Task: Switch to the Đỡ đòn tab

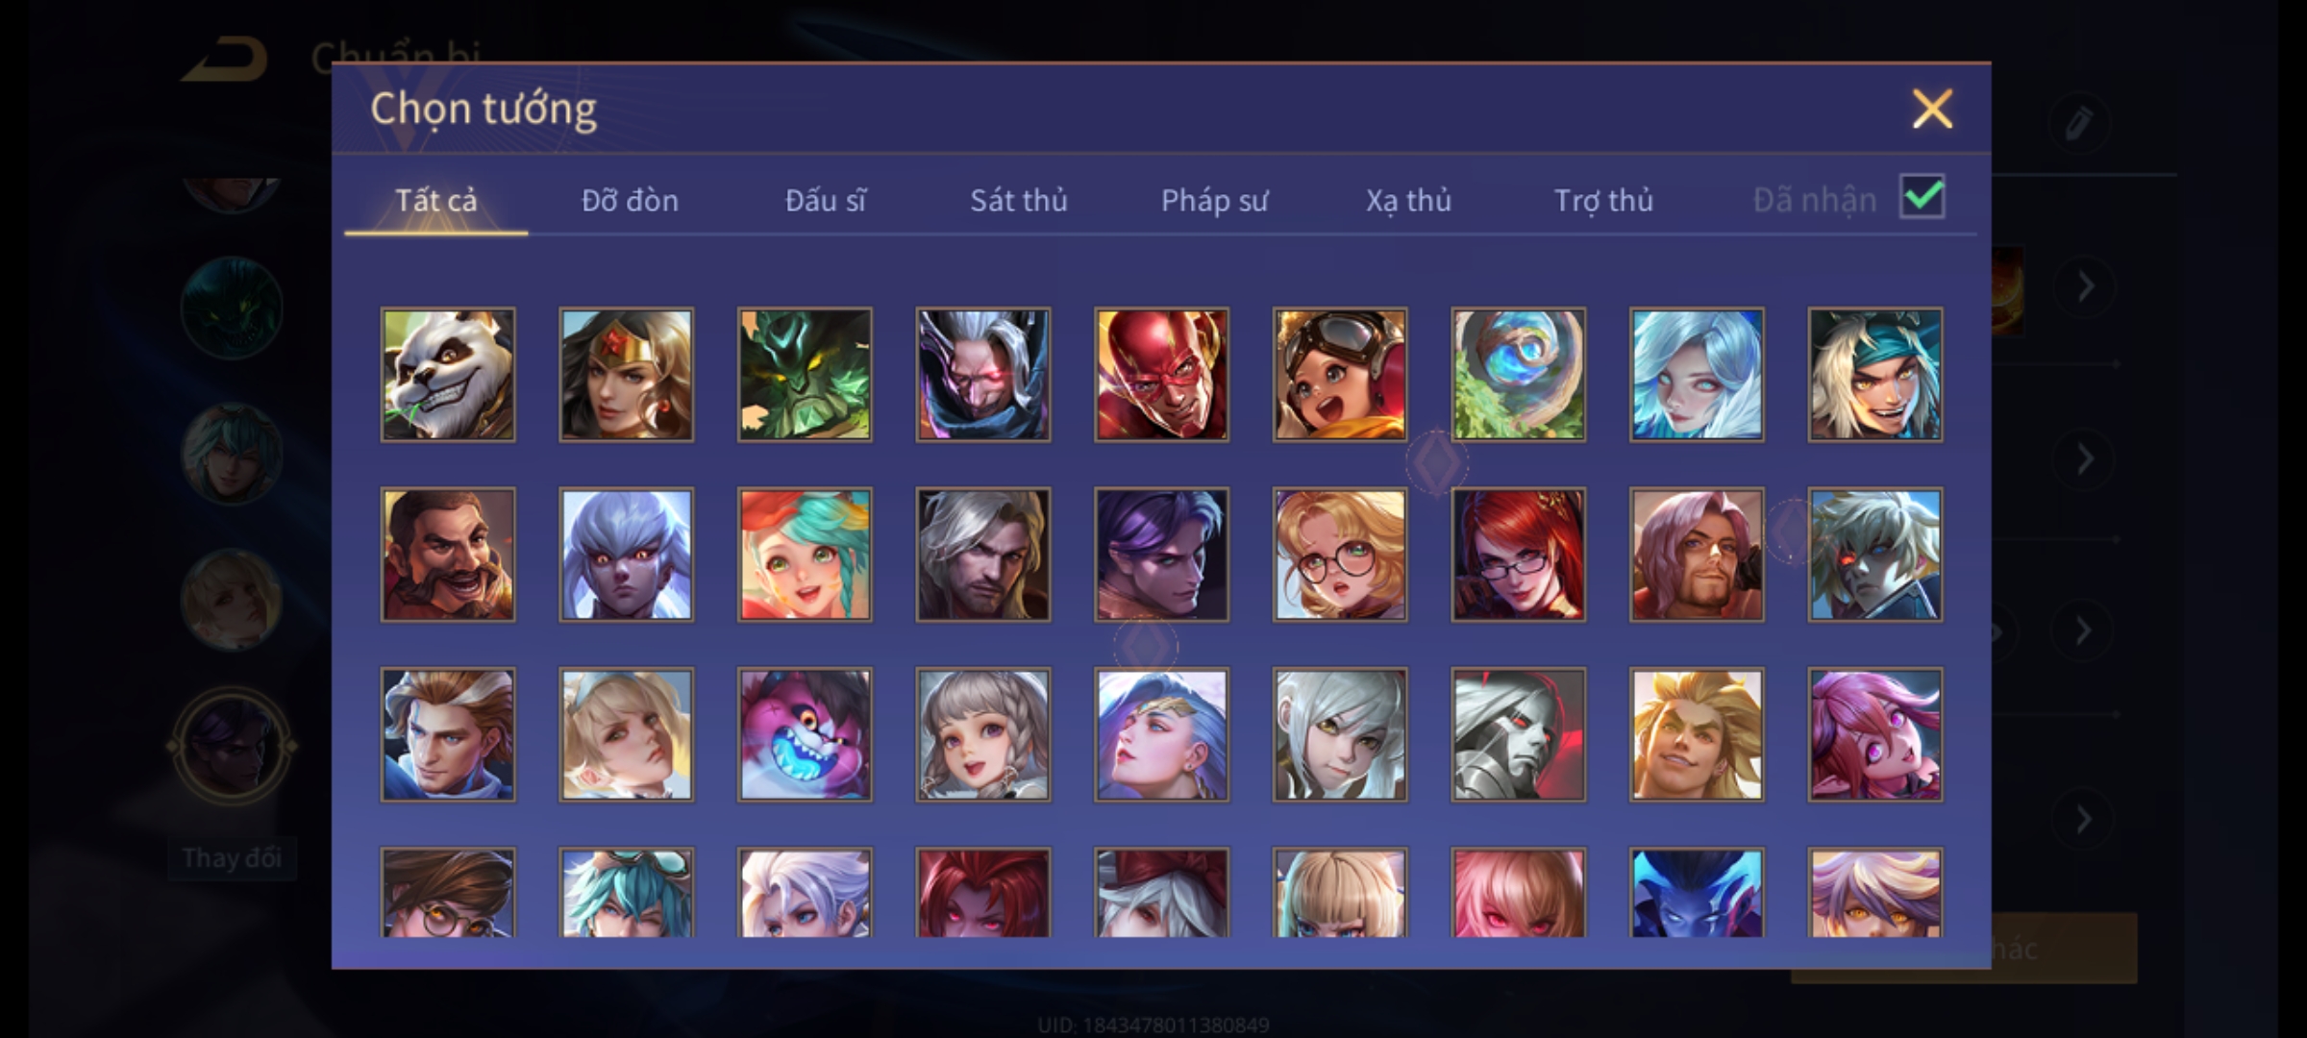Action: (631, 200)
